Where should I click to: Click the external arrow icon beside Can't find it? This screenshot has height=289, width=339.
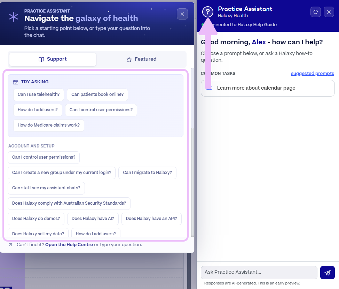point(10,245)
